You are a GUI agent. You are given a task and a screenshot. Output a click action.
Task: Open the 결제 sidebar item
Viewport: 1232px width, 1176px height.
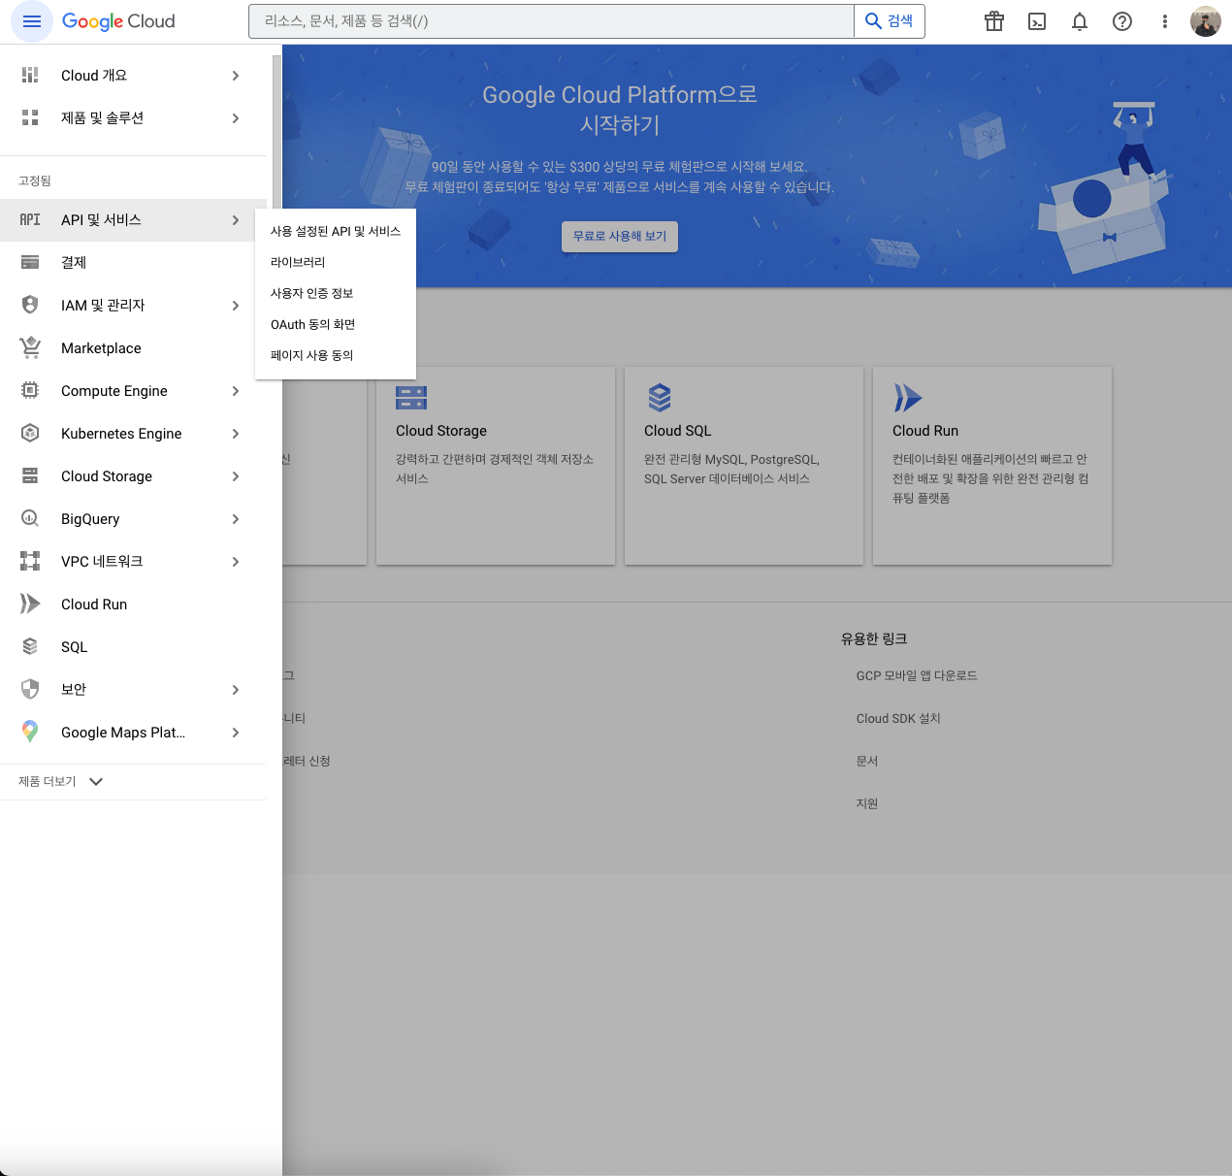(x=133, y=262)
